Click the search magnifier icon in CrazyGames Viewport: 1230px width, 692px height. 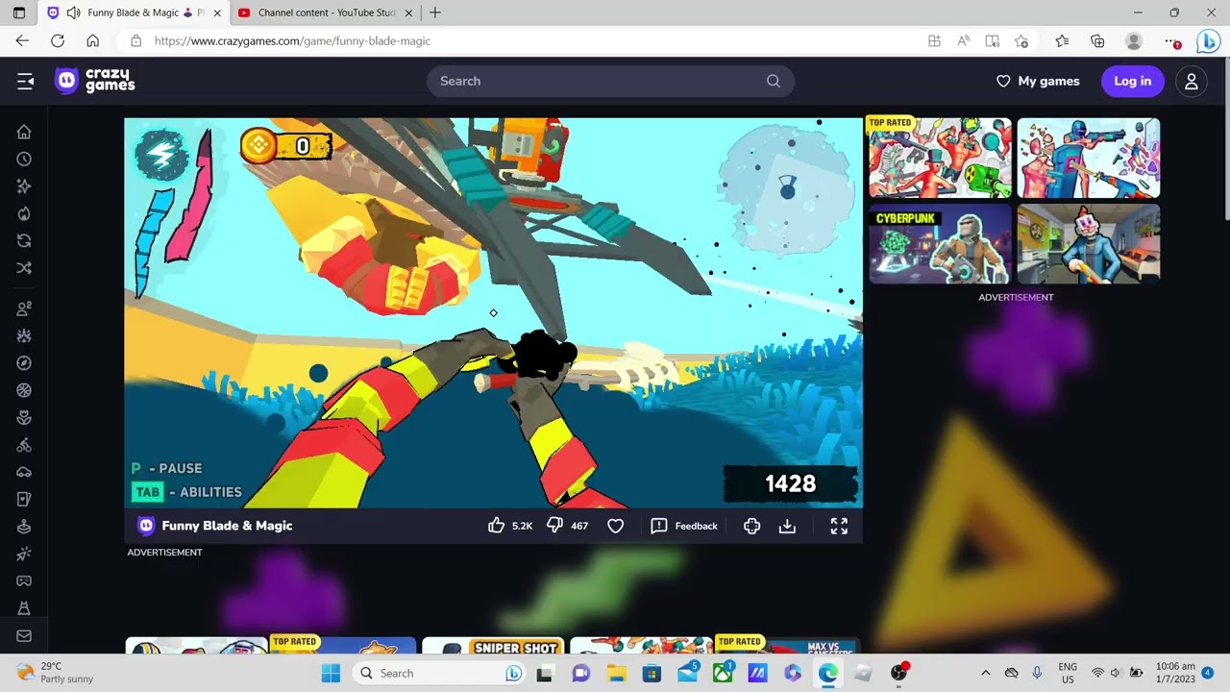tap(774, 82)
